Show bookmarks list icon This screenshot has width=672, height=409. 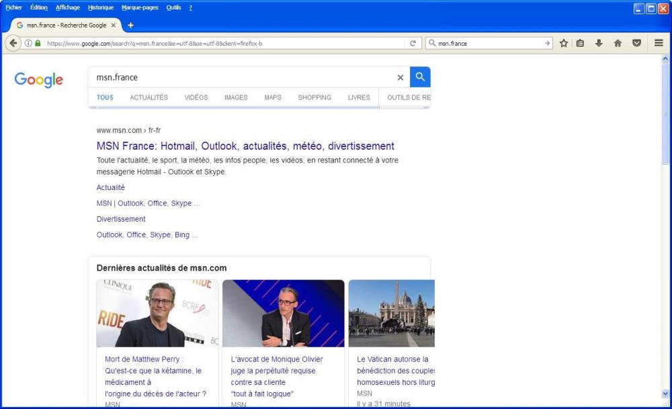581,43
